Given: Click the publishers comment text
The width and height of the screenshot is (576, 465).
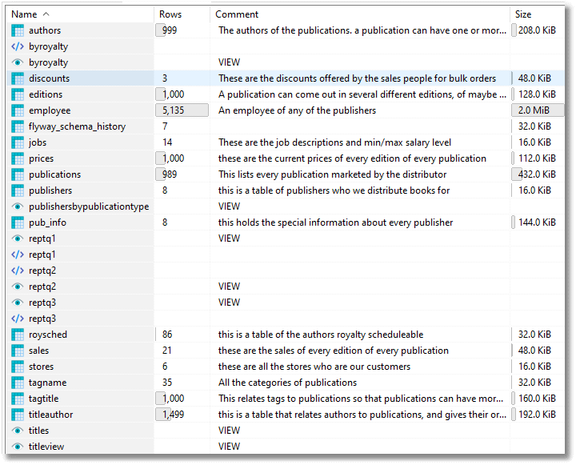Looking at the screenshot, I should tap(334, 190).
